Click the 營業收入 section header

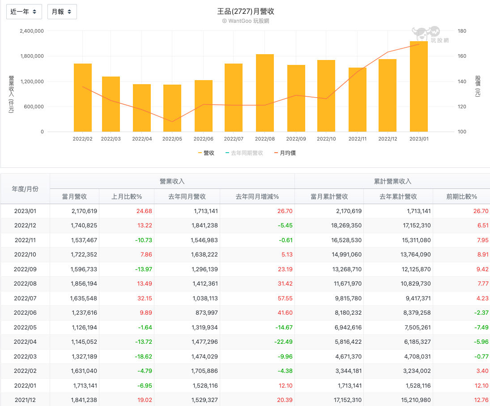pos(173,181)
